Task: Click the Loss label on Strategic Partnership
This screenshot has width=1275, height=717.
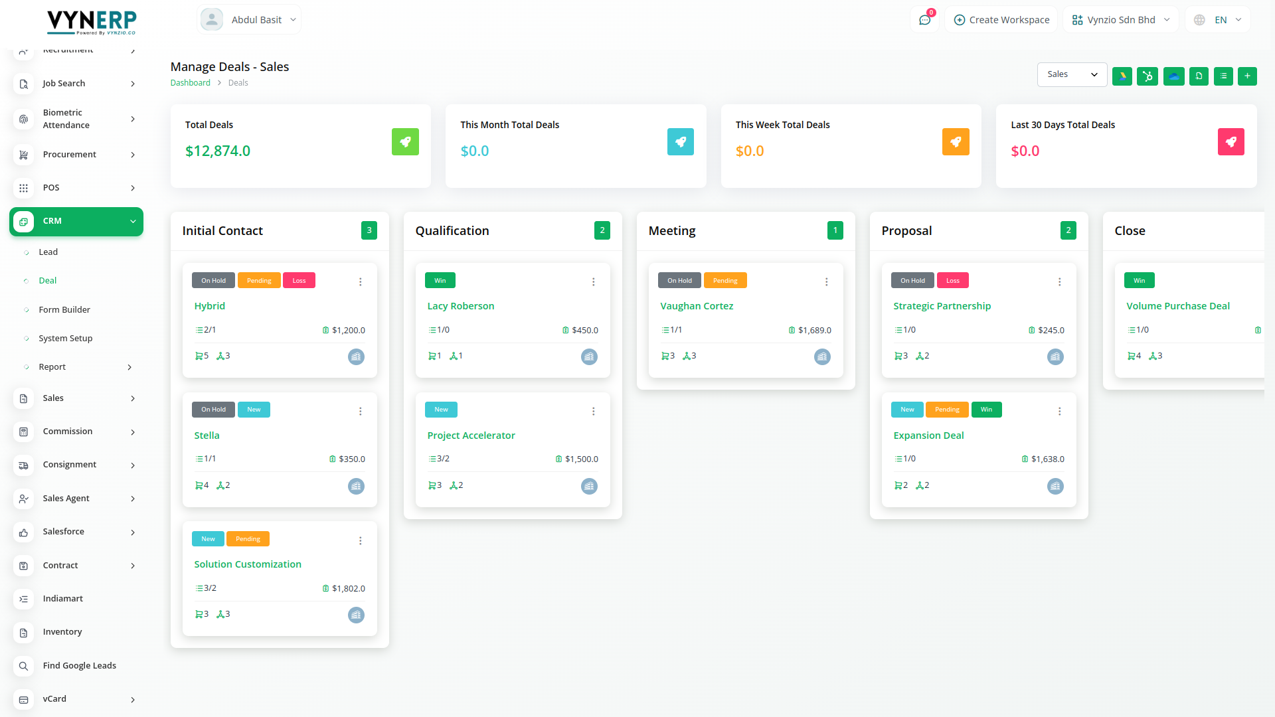Action: [x=952, y=281]
